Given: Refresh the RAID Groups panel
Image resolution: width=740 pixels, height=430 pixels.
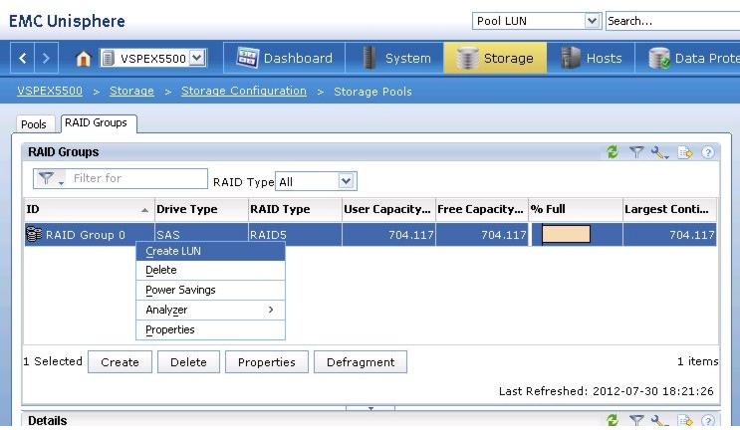Looking at the screenshot, I should click(x=613, y=152).
